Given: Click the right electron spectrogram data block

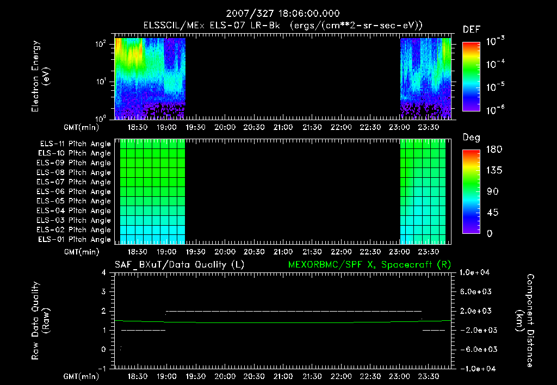Looking at the screenshot, I should pos(425,78).
